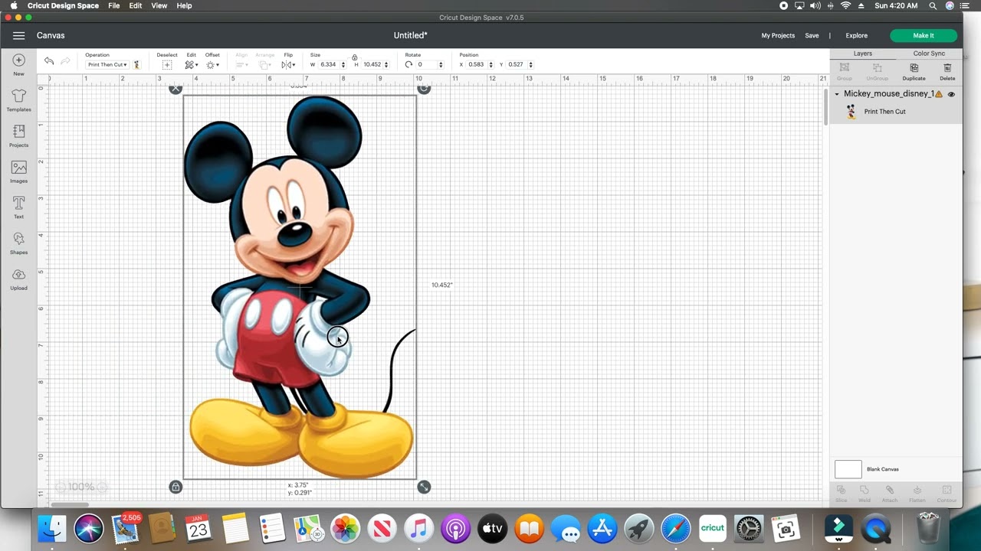Open the Flip dropdown
The width and height of the screenshot is (981, 551).
288,65
